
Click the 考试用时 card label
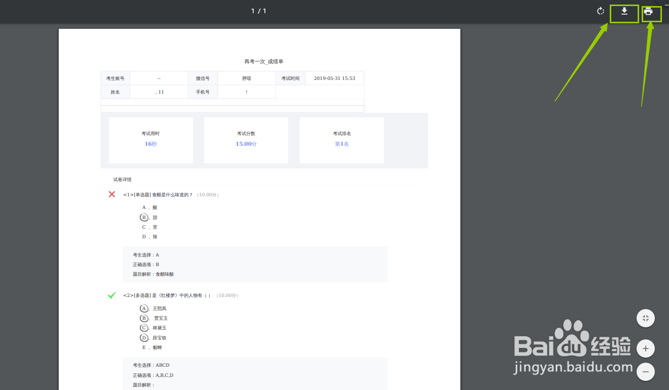pos(150,134)
